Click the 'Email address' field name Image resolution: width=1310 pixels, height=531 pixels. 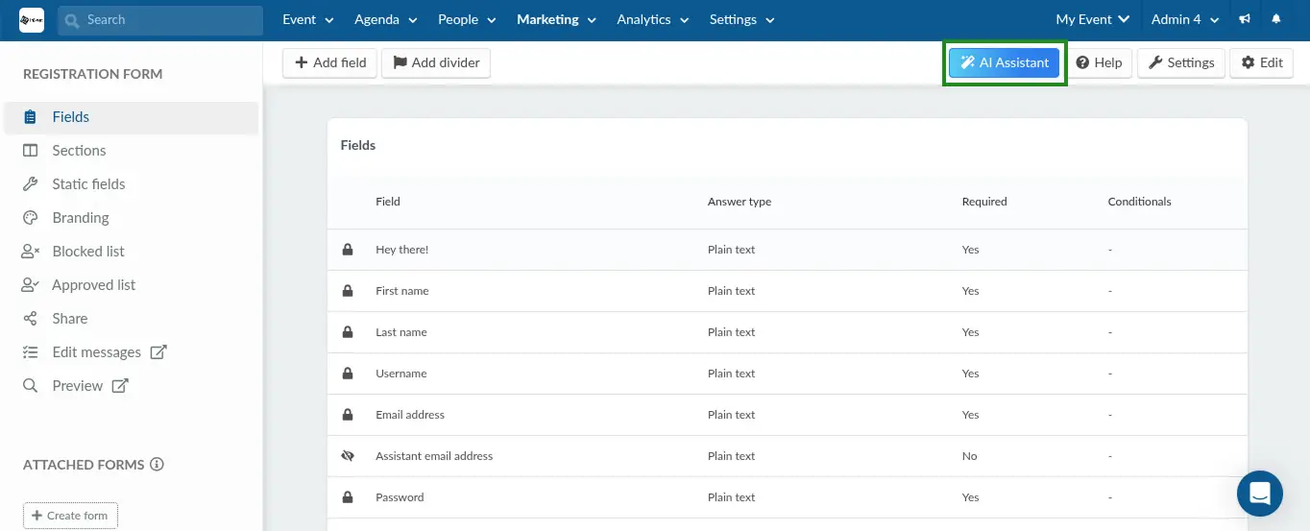point(410,415)
